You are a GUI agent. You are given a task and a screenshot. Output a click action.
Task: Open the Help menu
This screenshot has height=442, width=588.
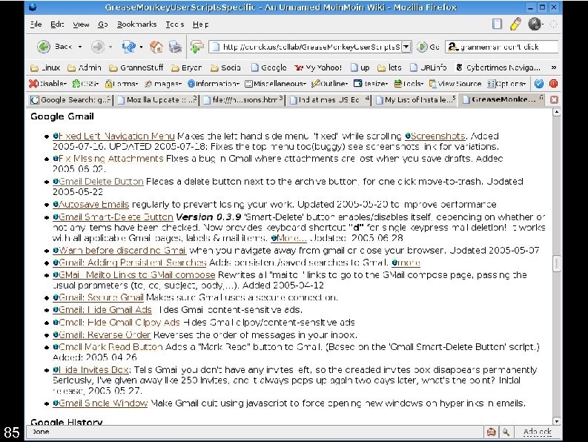pos(201,24)
